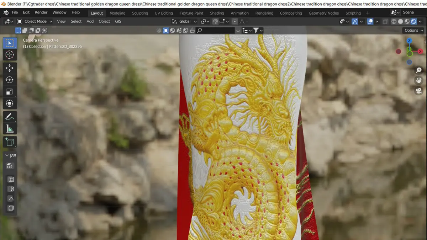Click the Blender logo menu icon
The width and height of the screenshot is (427, 240).
(6, 12)
